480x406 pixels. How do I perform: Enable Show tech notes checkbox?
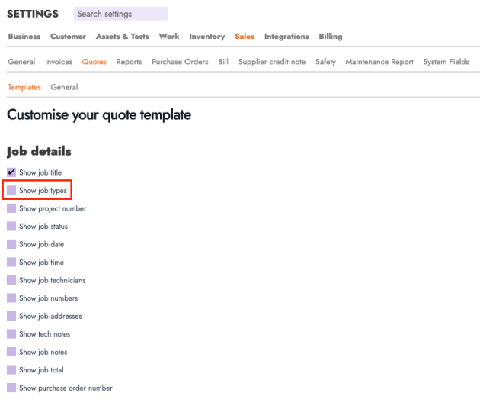coord(11,334)
